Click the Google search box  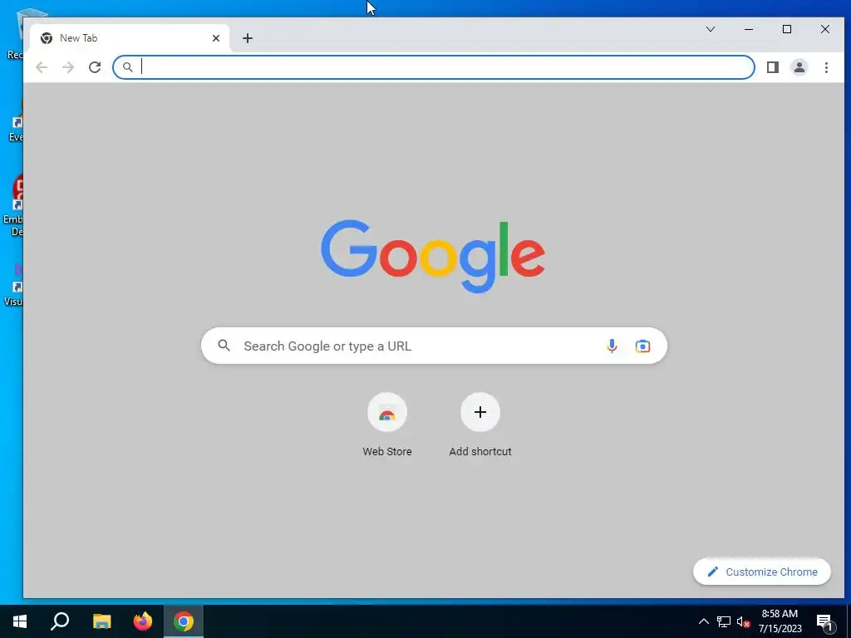(x=434, y=346)
